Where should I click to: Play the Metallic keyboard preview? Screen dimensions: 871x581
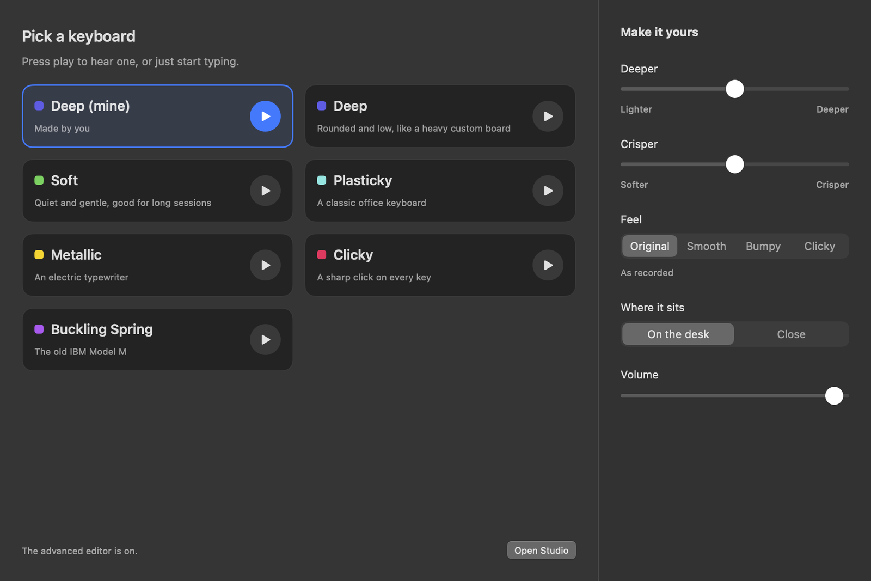pos(265,265)
